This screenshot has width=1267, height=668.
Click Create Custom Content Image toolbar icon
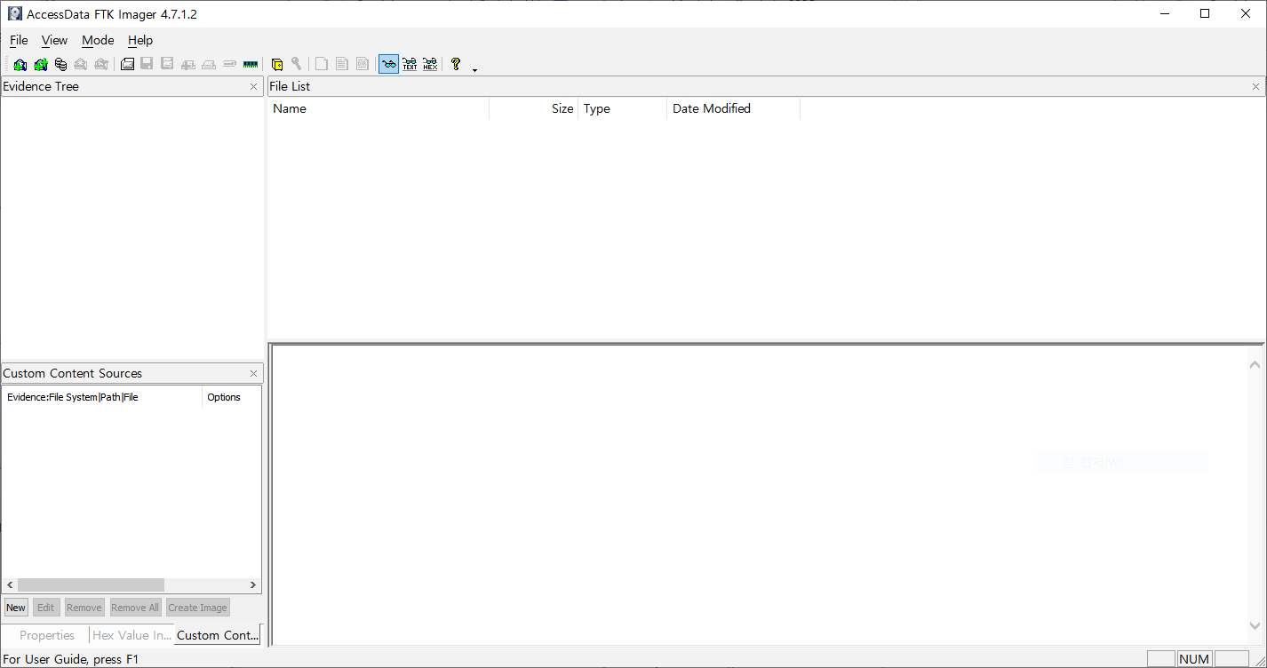click(209, 64)
